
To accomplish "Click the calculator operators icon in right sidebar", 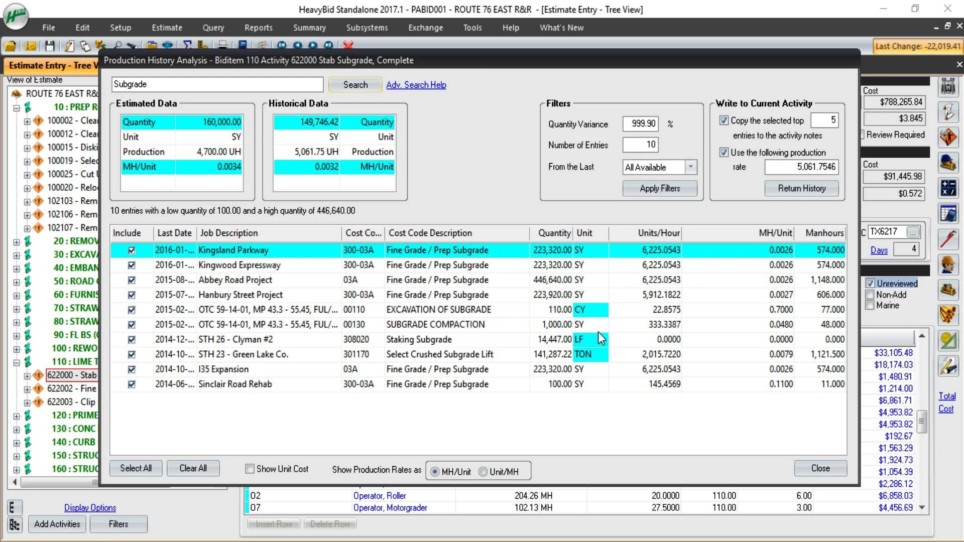I will click(948, 188).
